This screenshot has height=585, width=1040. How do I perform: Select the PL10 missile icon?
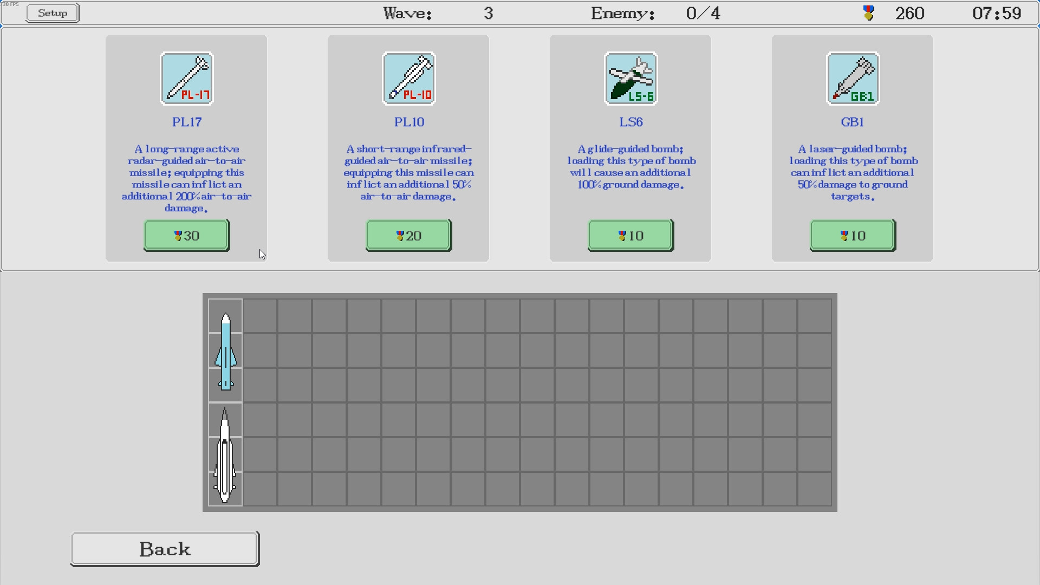[x=408, y=79]
